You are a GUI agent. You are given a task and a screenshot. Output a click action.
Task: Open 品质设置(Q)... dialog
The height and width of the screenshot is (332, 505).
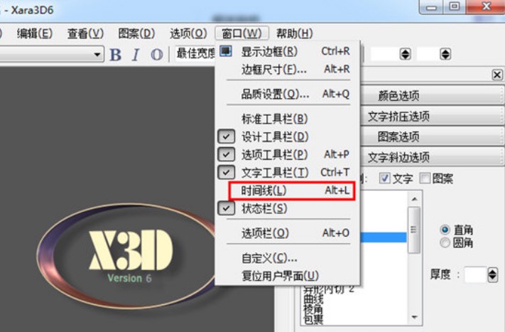click(287, 94)
